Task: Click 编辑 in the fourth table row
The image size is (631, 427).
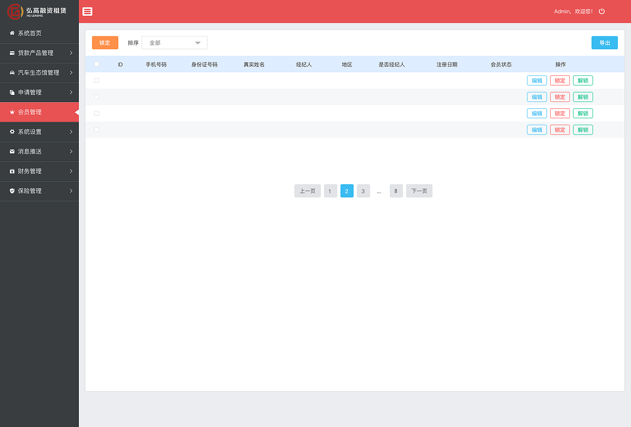Action: (537, 130)
